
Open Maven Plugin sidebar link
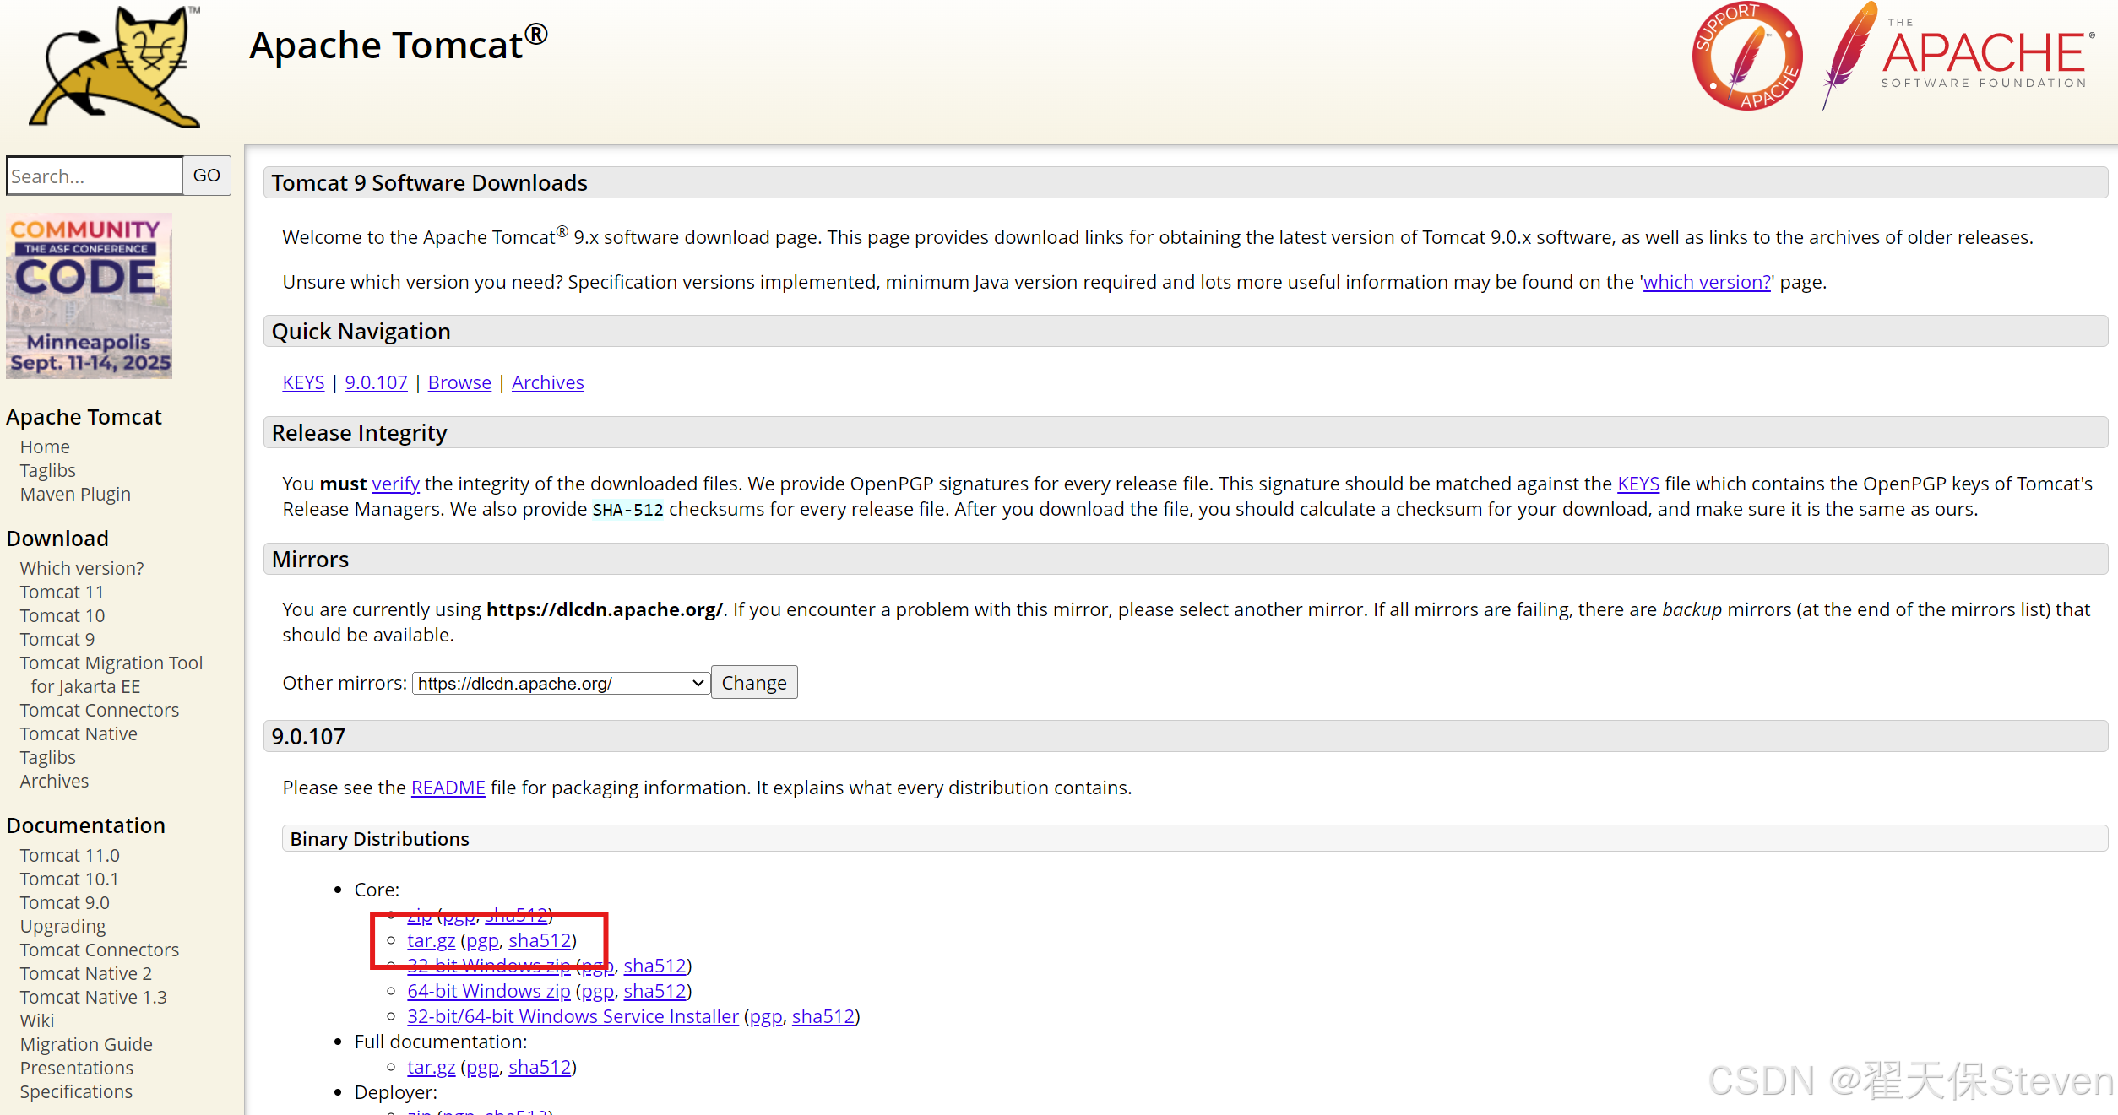(x=75, y=494)
